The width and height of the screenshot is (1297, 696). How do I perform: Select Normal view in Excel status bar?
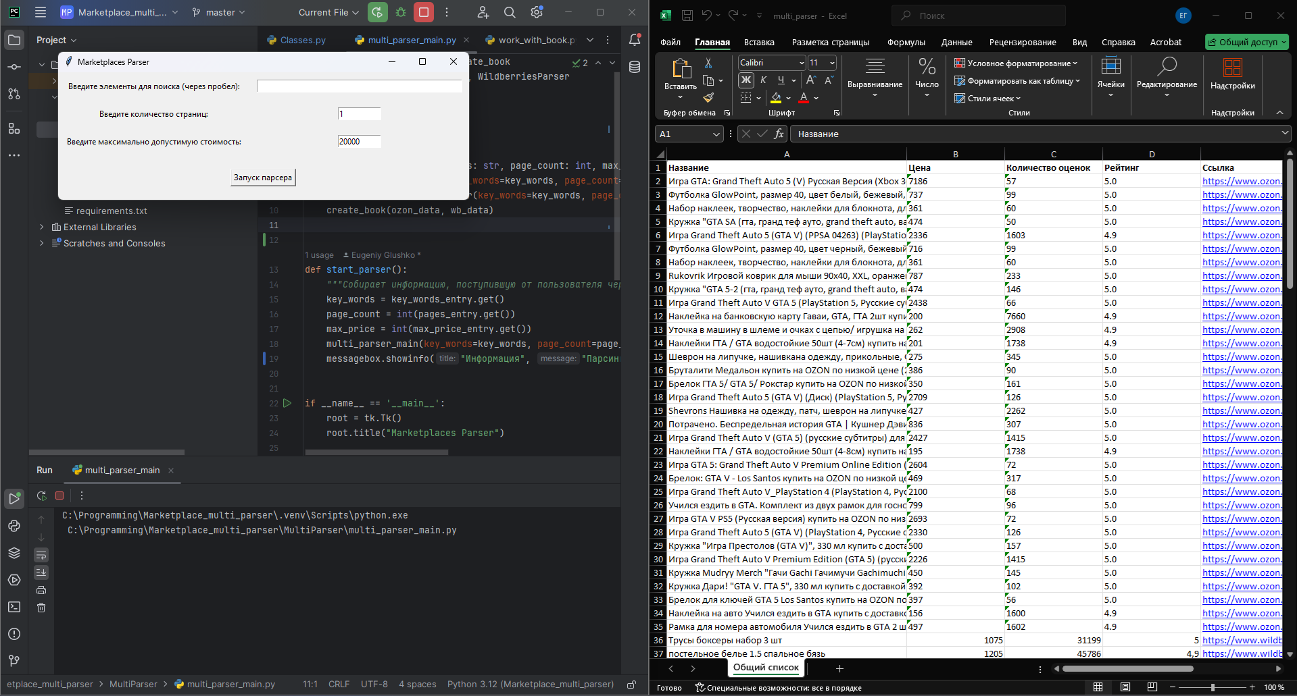[x=1098, y=687]
